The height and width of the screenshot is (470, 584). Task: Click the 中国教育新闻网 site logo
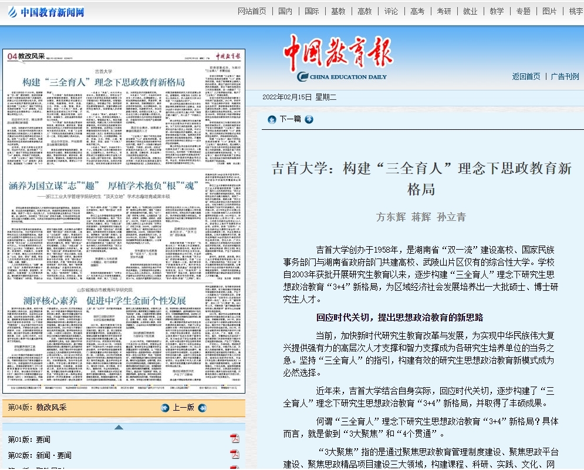[x=46, y=12]
